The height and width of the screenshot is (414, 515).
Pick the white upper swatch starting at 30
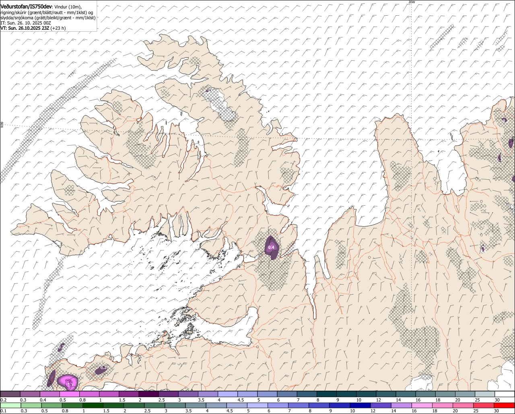pos(505,394)
